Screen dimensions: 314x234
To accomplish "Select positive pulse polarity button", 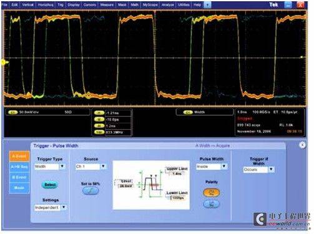I will tap(211, 192).
